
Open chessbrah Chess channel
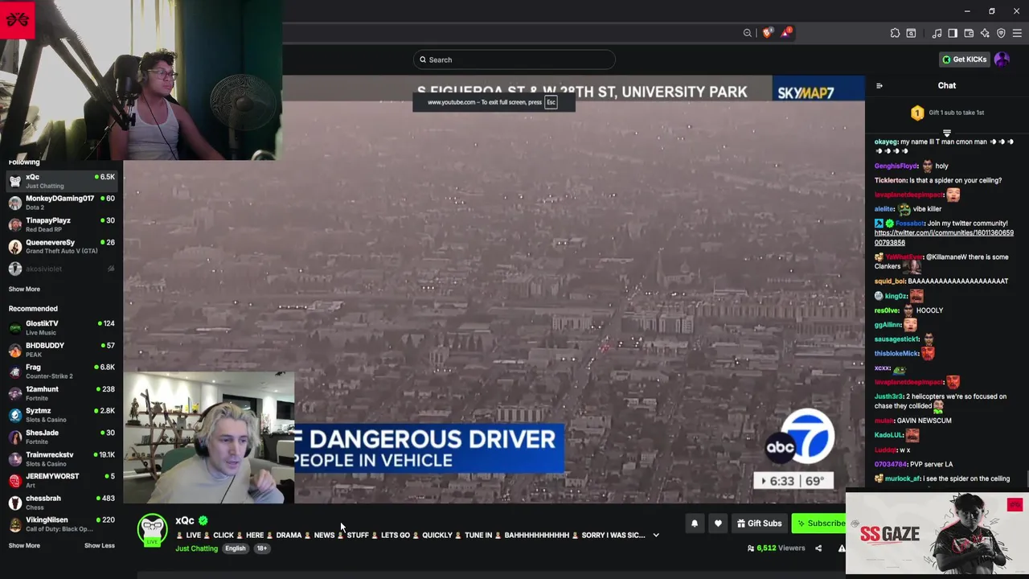[62, 503]
